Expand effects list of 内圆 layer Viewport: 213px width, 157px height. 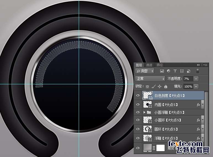click(203, 105)
